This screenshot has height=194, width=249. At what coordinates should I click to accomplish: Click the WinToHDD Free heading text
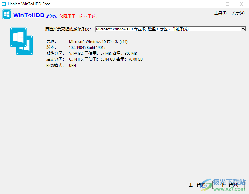click(x=35, y=15)
